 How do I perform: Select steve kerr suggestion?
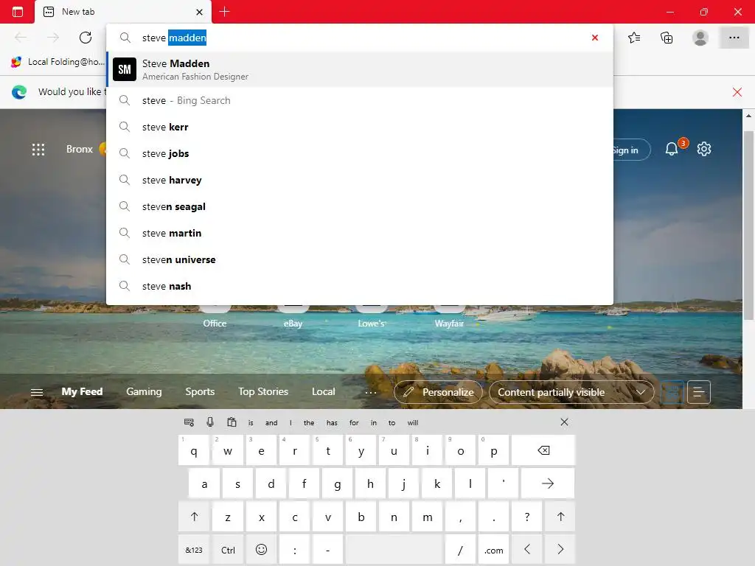click(360, 127)
